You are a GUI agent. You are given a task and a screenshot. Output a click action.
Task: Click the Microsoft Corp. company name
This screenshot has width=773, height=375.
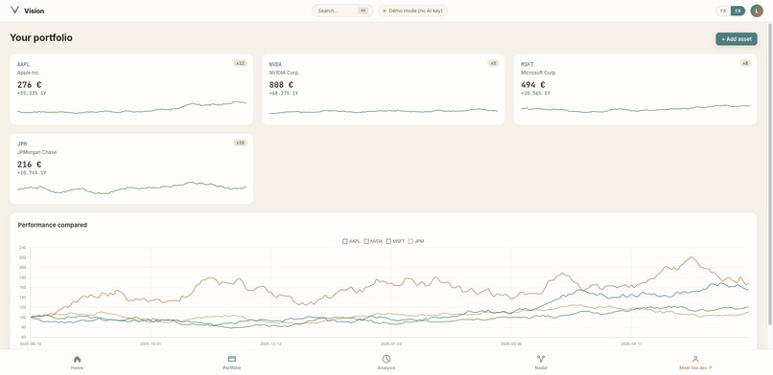point(538,73)
